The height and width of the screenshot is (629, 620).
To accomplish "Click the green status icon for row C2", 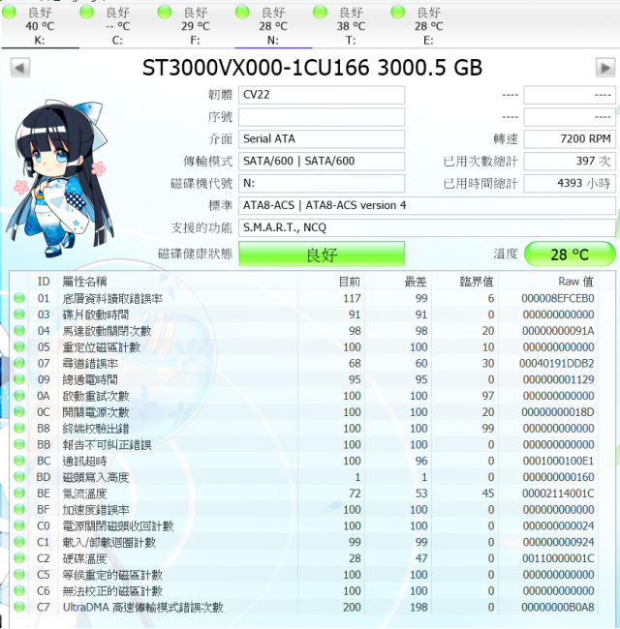I will (19, 558).
